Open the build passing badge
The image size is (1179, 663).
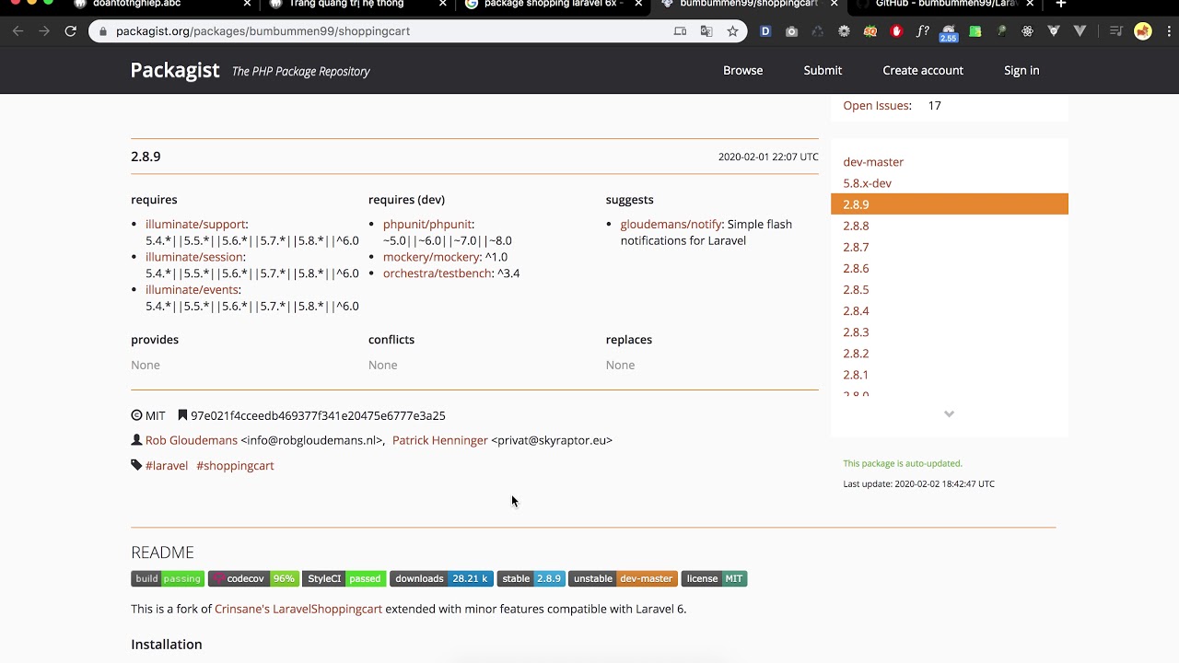coord(168,578)
